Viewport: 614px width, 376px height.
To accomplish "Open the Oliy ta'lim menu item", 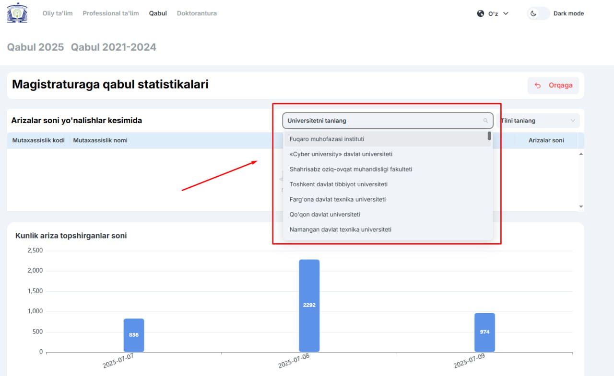I will (x=58, y=13).
